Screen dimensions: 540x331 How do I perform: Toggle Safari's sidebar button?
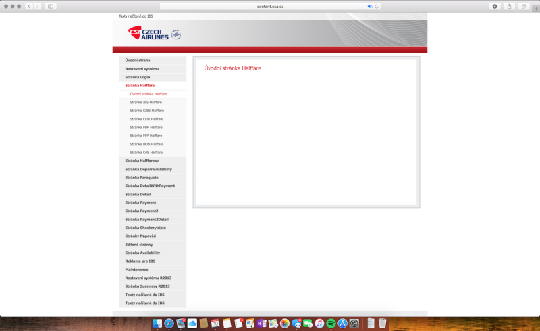[x=51, y=6]
